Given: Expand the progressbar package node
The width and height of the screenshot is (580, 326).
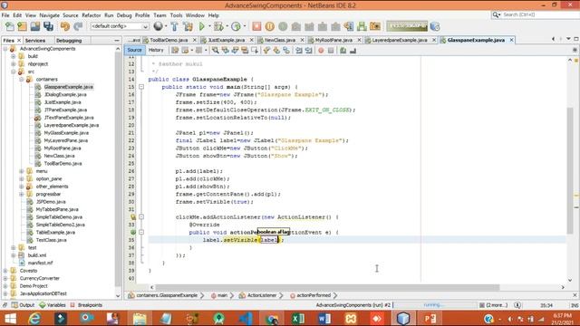Looking at the screenshot, I should tap(22, 194).
